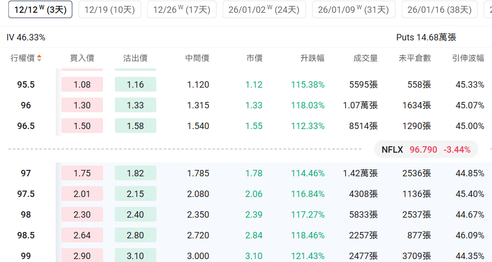The width and height of the screenshot is (492, 262).
Task: Select the 1.50 bid price at strike 96.5
Action: [82, 126]
